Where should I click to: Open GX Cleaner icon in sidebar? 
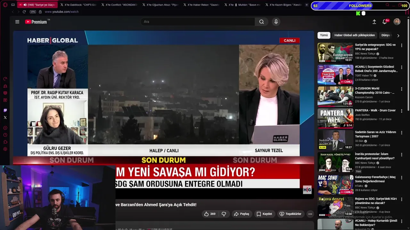coord(5,86)
